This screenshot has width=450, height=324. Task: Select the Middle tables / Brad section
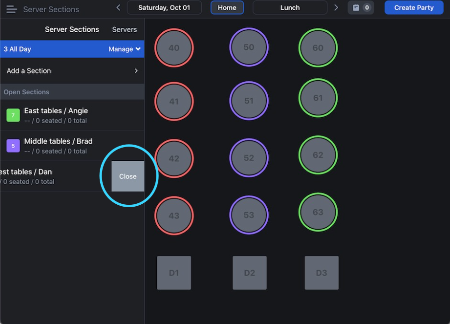click(x=72, y=146)
